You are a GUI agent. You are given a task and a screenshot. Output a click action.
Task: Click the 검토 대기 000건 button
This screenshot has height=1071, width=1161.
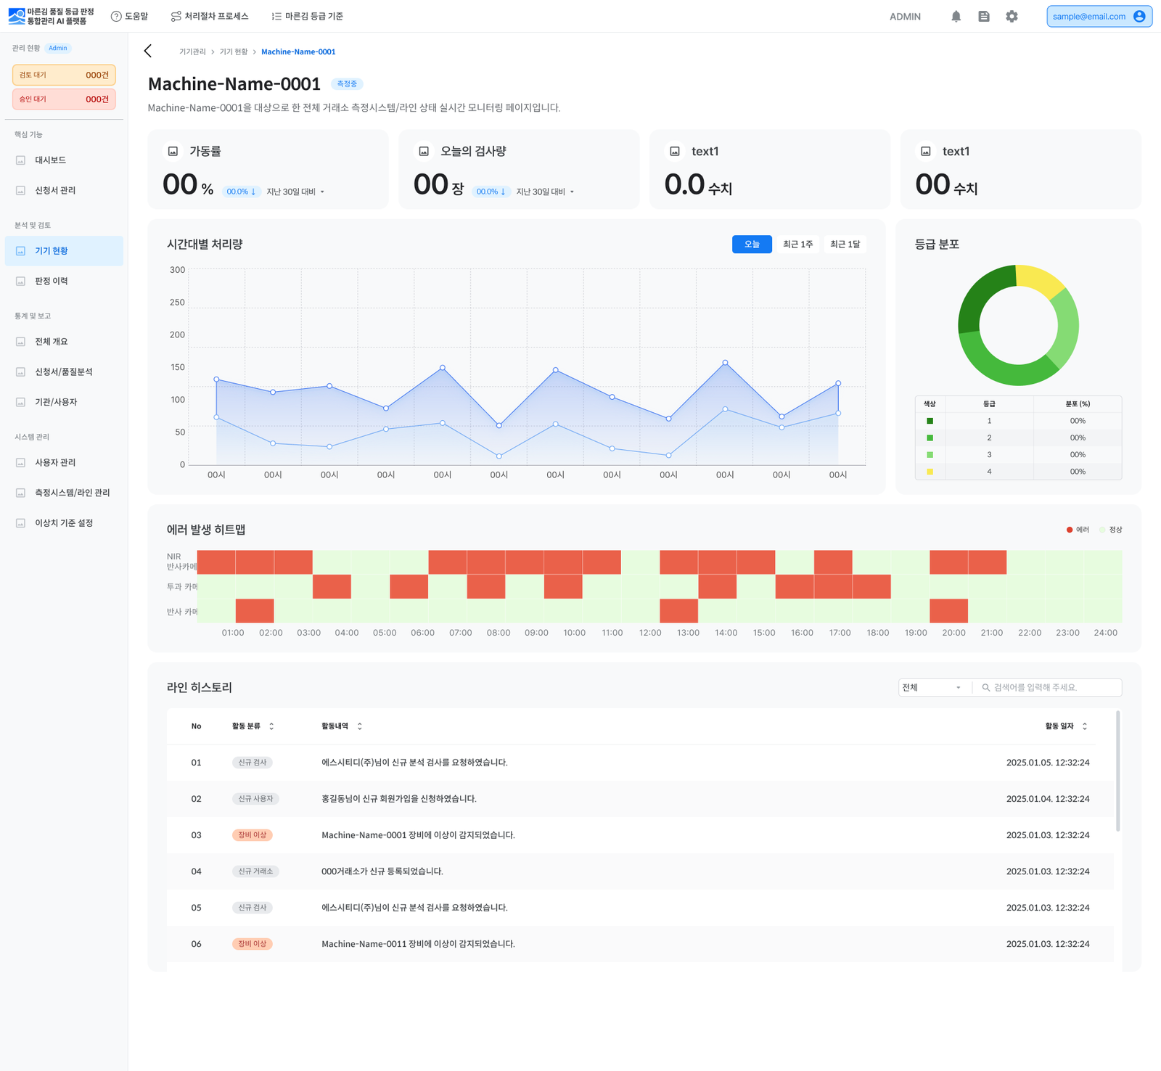[x=64, y=75]
